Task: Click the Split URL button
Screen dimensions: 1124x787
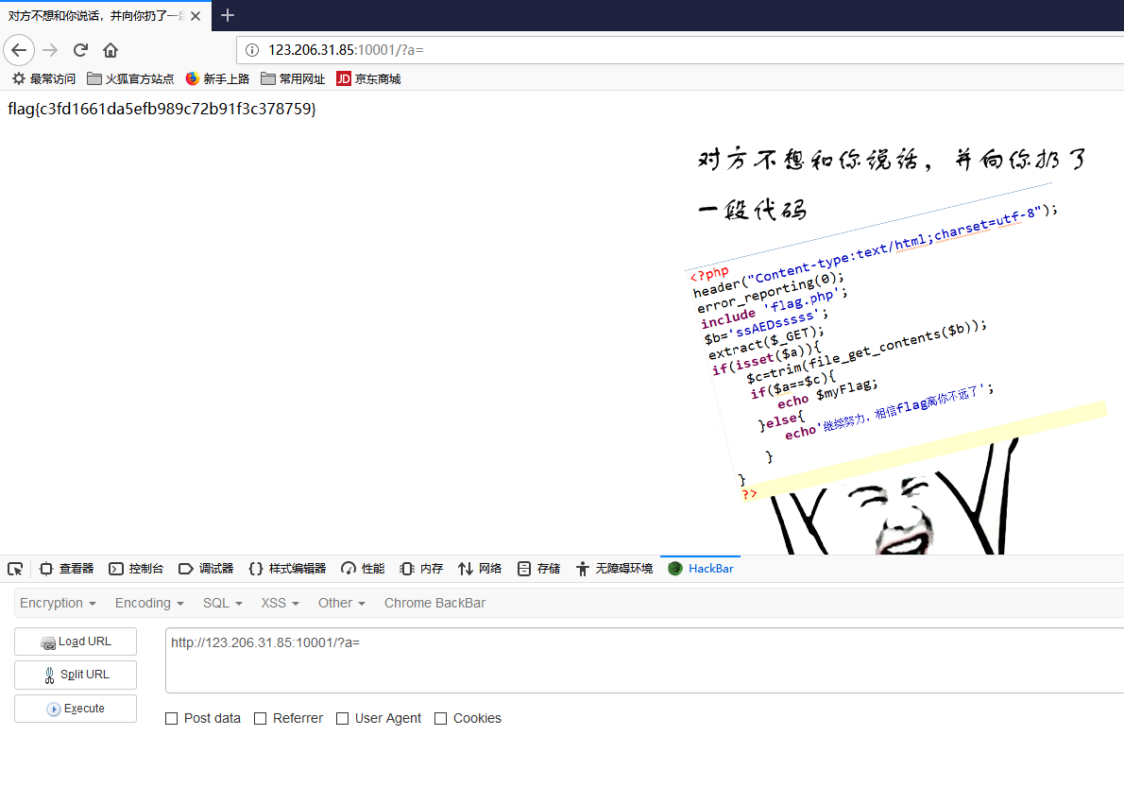Action: pos(76,675)
